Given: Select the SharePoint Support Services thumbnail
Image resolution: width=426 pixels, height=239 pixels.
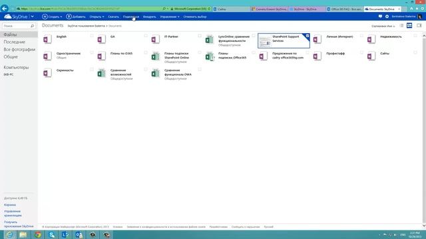Looking at the screenshot, I should [265, 41].
